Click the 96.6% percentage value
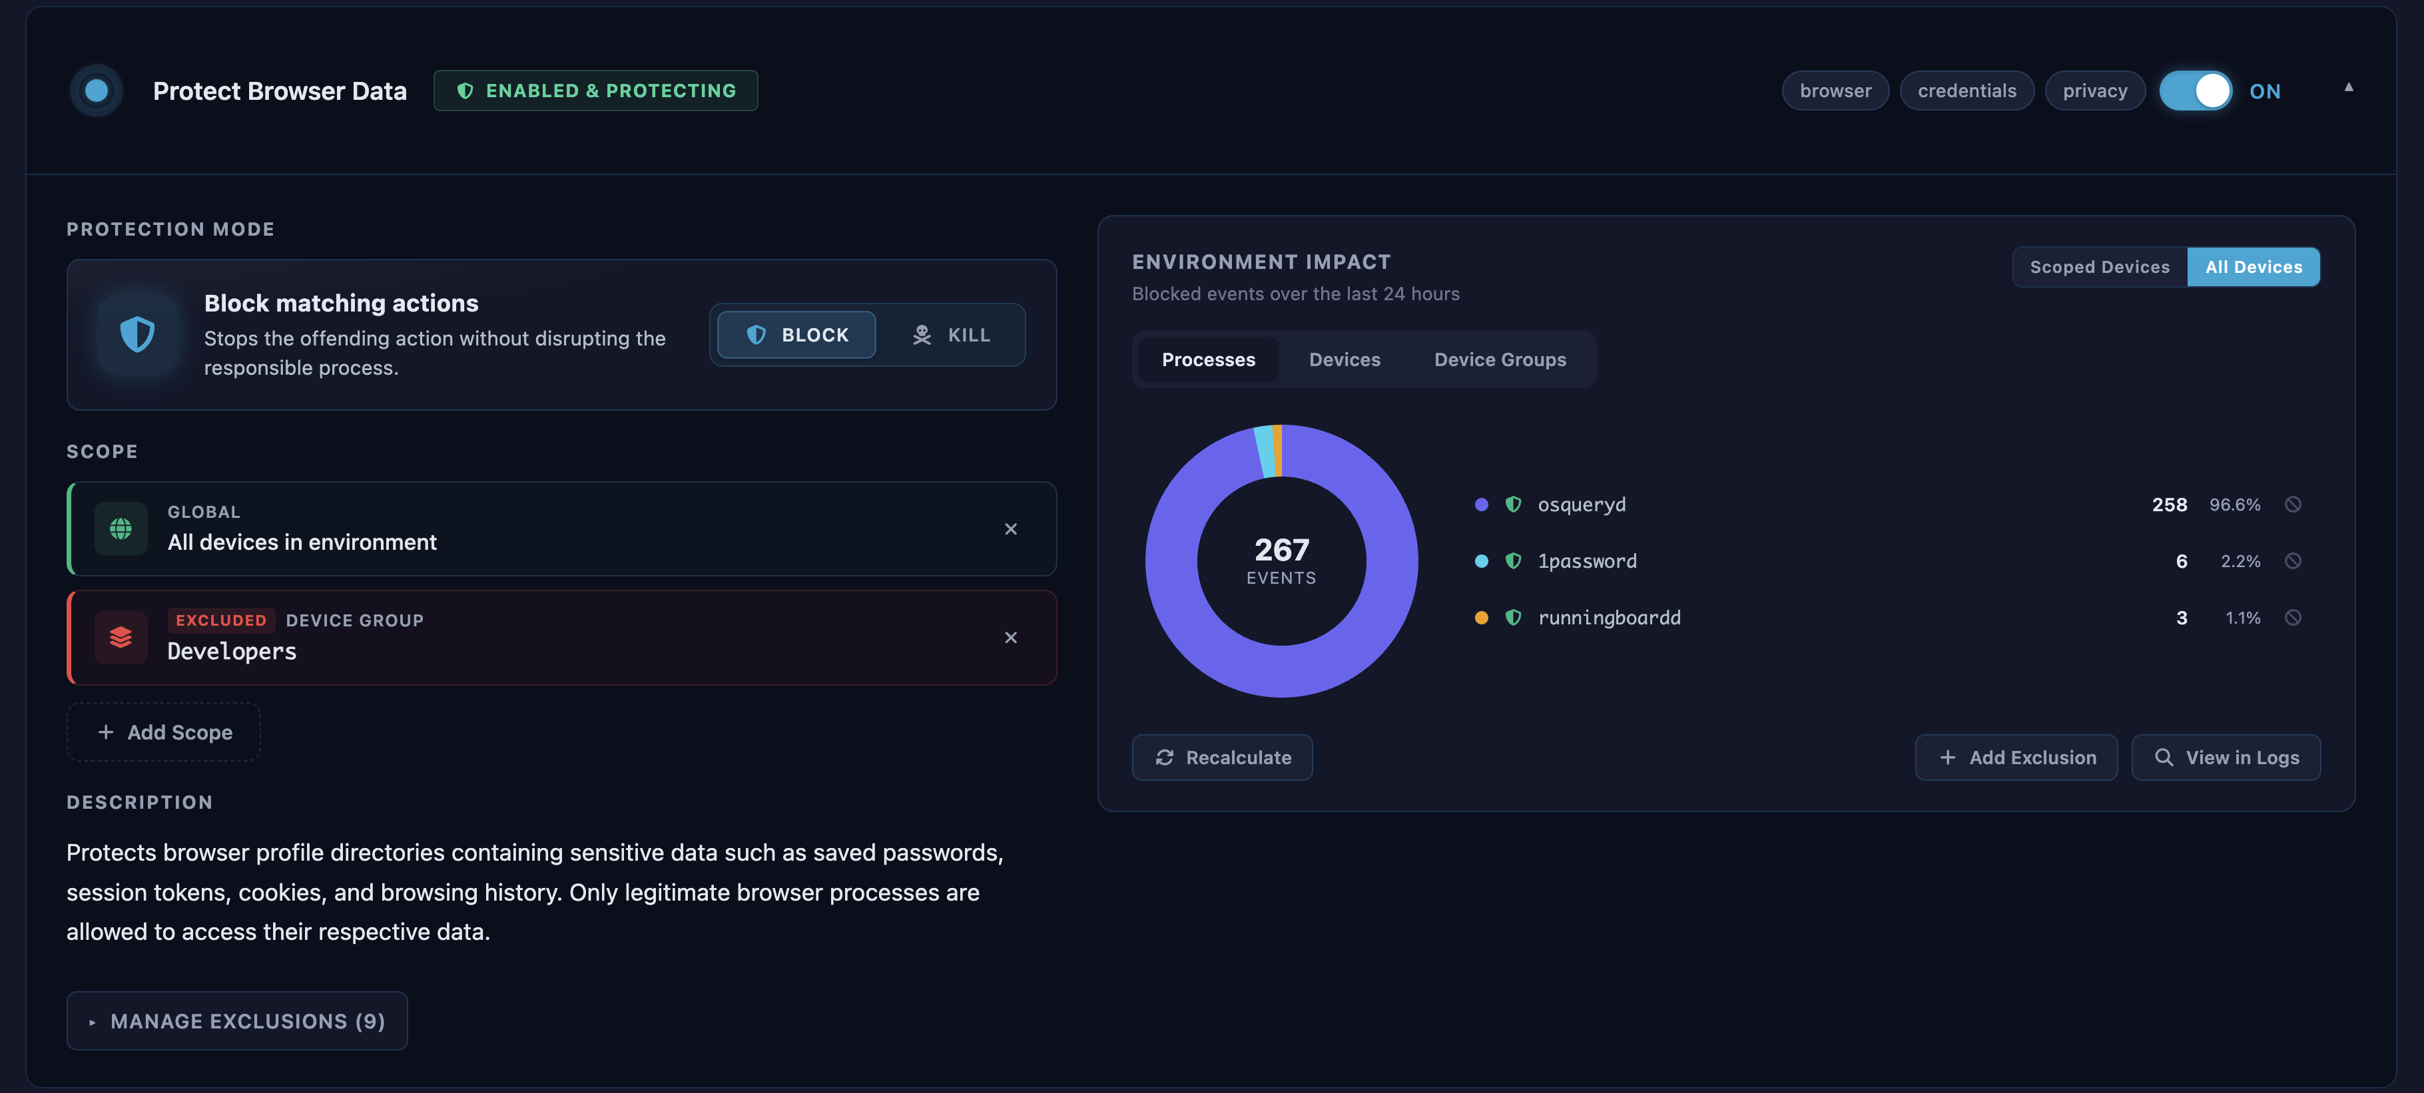Screen dimensions: 2424x1093 click(x=2234, y=504)
